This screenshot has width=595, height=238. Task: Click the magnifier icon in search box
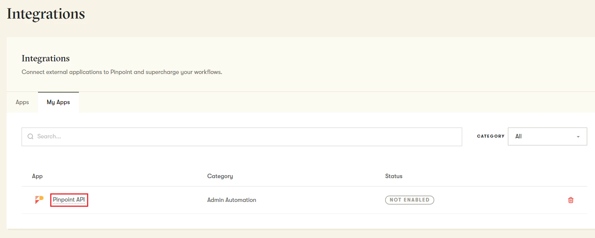tap(31, 136)
